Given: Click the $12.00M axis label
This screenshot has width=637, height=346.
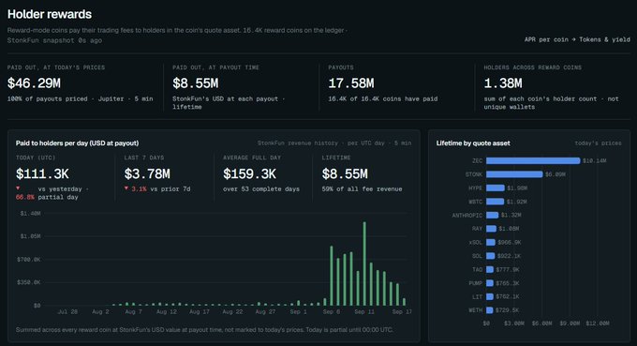Looking at the screenshot, I should [x=598, y=323].
